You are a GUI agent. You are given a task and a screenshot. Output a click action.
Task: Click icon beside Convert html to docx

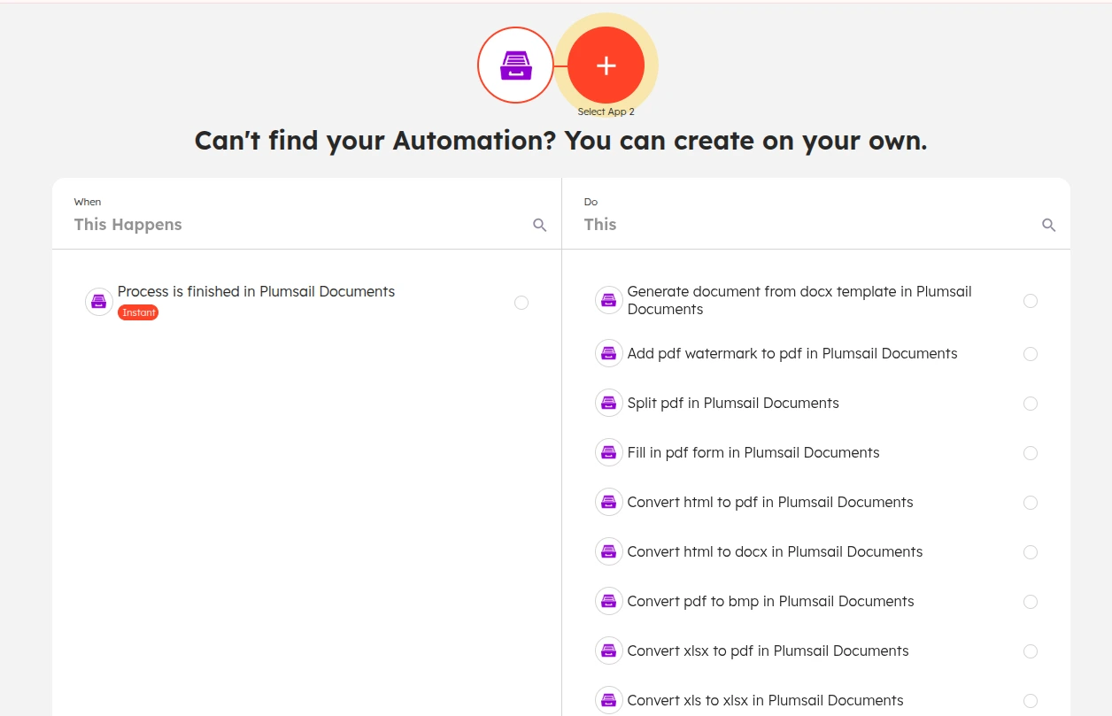(x=608, y=552)
